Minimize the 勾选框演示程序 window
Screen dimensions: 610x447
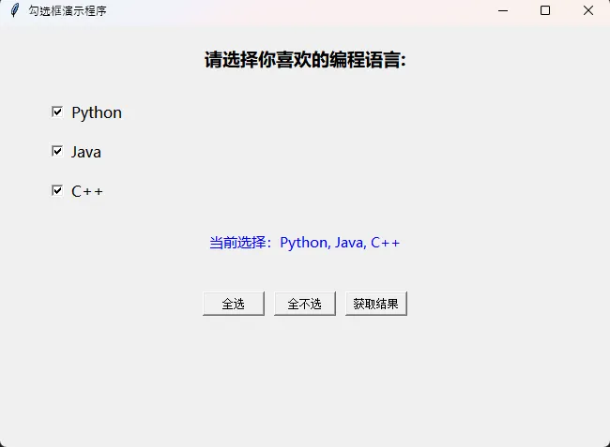tap(503, 10)
